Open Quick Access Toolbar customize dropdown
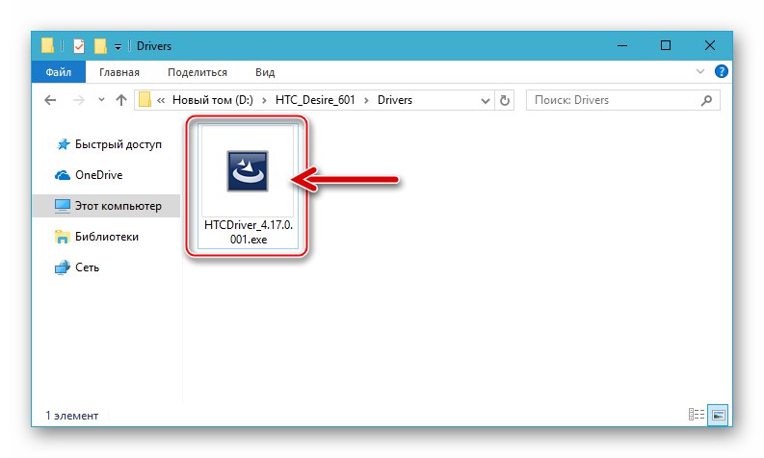 pyautogui.click(x=118, y=47)
